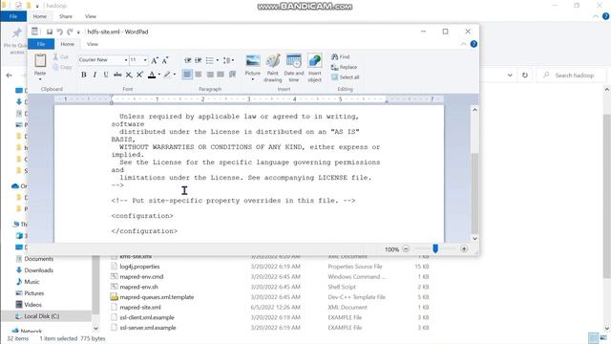Image resolution: width=611 pixels, height=344 pixels.
Task: Open the Paragraph settings icon
Action: (x=233, y=75)
